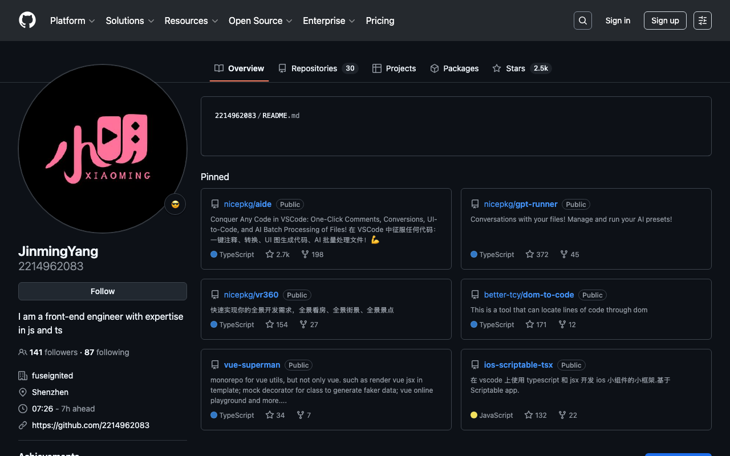Open the vue-superman repository
Image resolution: width=730 pixels, height=456 pixels.
click(x=252, y=365)
